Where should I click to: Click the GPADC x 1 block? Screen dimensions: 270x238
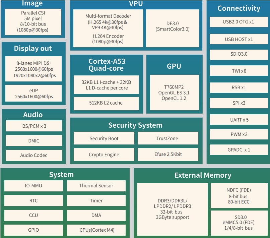[x=239, y=150]
